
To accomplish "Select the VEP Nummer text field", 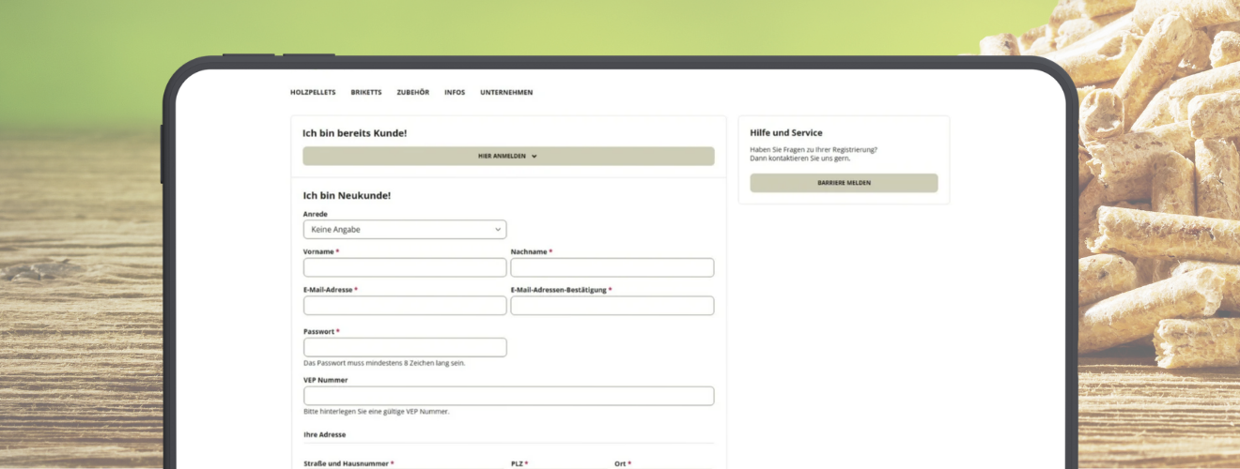I will (508, 396).
